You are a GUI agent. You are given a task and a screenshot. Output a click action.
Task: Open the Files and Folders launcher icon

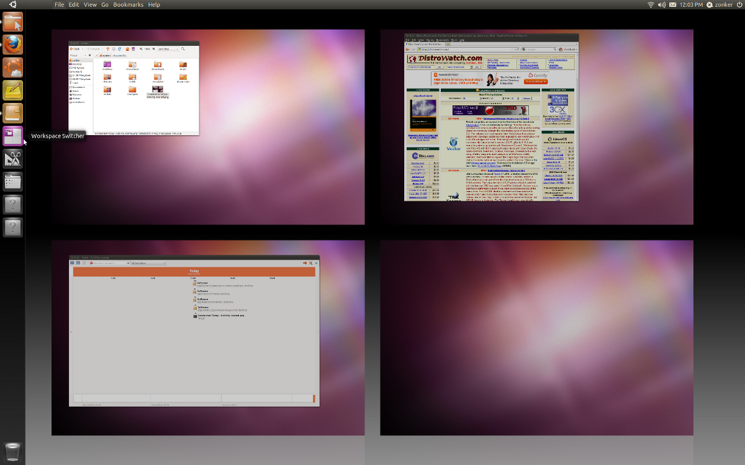pos(13,182)
